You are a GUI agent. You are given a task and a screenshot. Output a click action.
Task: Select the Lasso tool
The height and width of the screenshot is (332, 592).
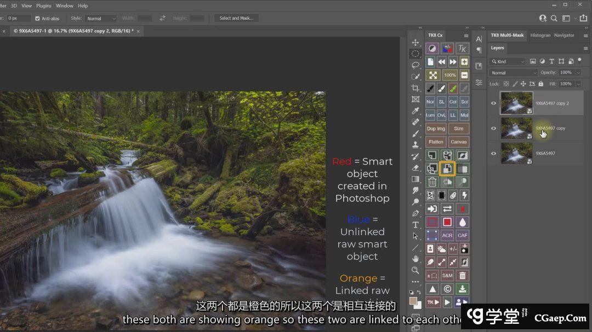(415, 65)
